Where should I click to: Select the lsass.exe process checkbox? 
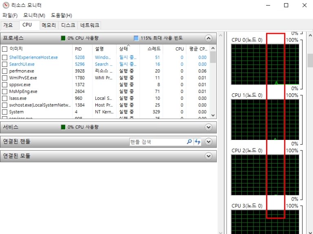(4, 98)
